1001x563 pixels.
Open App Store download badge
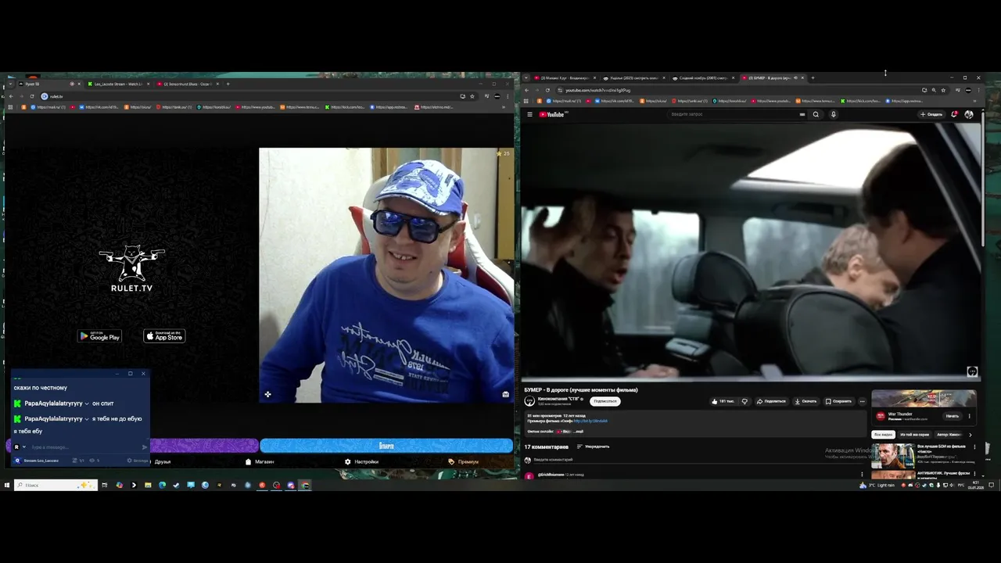coord(164,336)
